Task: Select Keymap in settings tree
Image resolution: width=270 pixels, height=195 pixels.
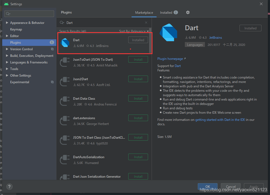Action: click(16, 29)
